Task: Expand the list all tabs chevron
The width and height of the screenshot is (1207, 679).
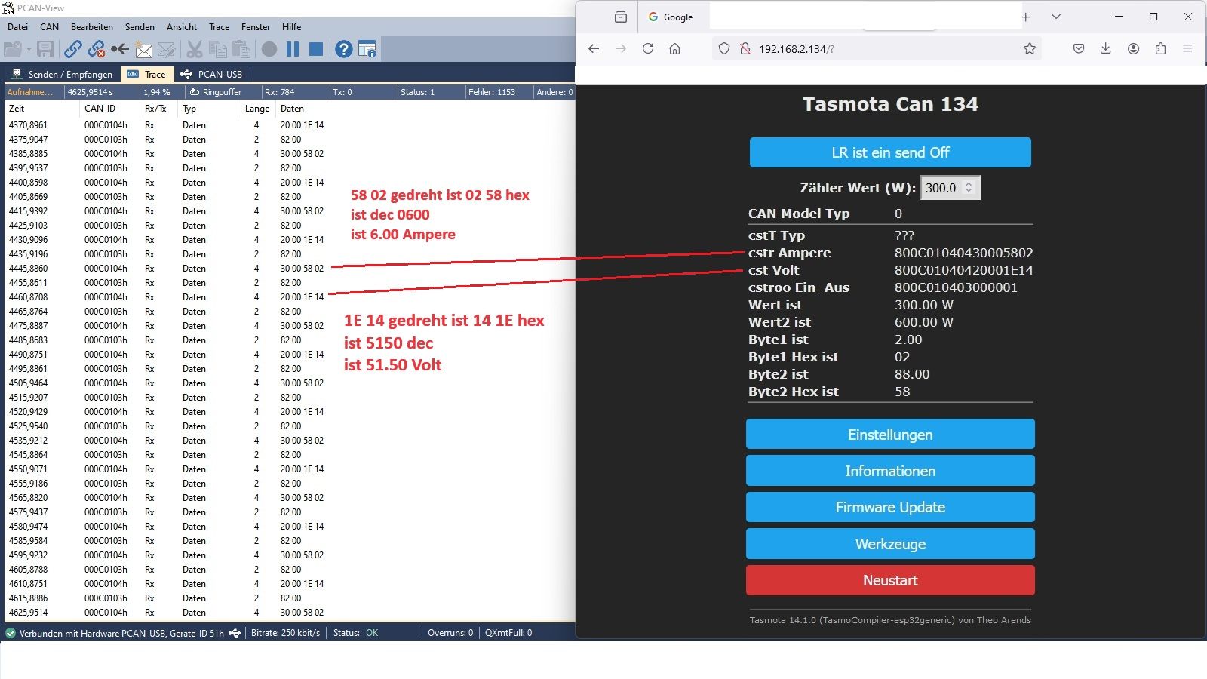Action: click(1056, 17)
